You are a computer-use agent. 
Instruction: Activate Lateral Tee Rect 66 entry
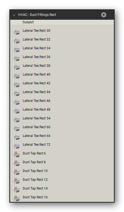click(36, 136)
